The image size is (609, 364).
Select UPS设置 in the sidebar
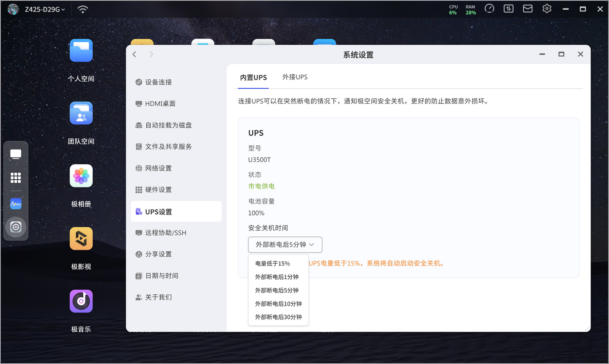pos(176,212)
